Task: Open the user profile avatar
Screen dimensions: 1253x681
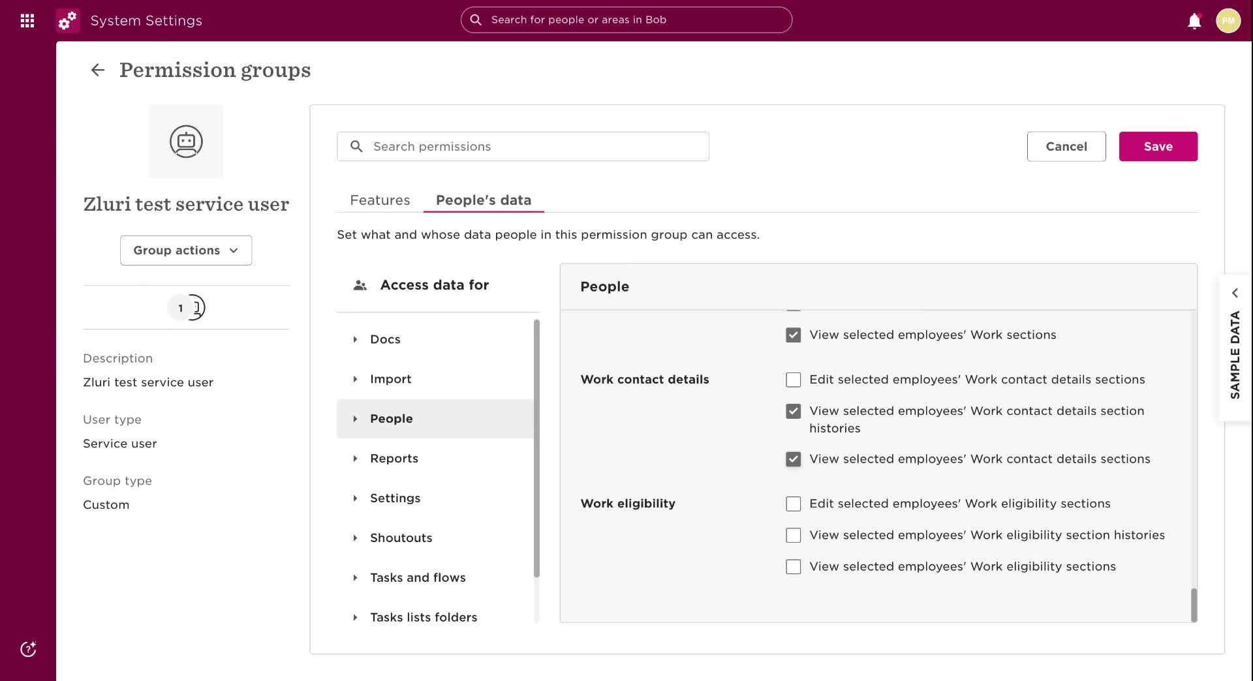Action: tap(1228, 20)
